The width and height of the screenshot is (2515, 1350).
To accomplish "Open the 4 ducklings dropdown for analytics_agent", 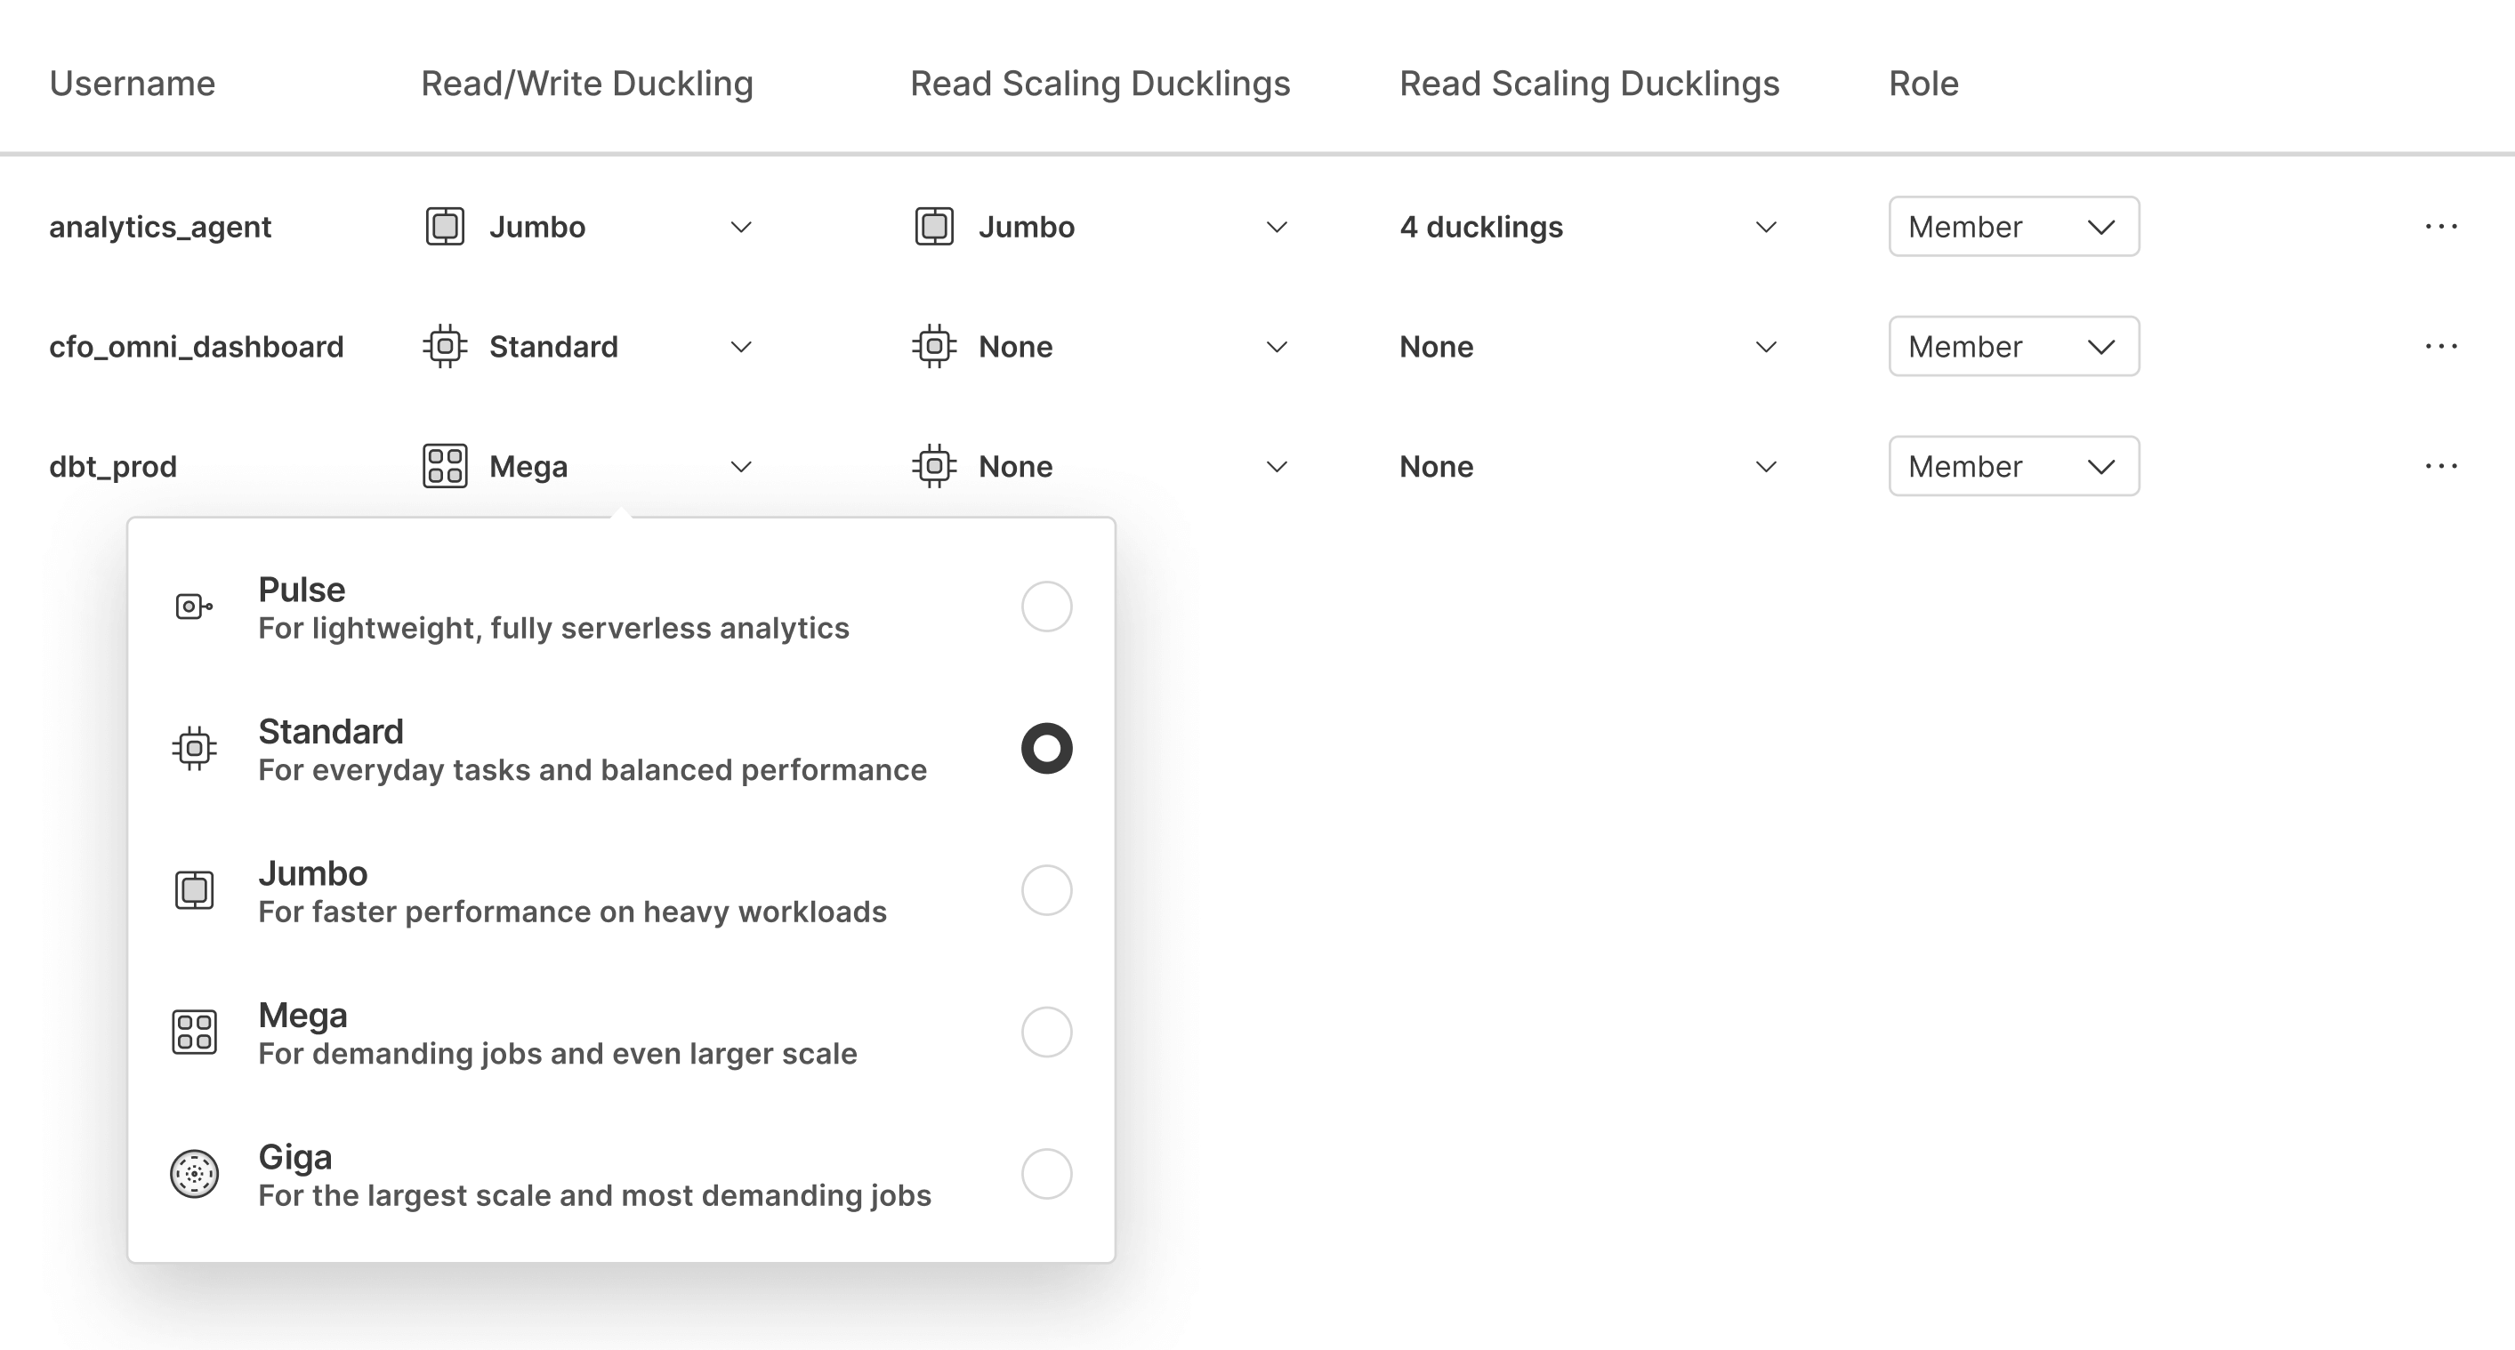I will 1765,227.
